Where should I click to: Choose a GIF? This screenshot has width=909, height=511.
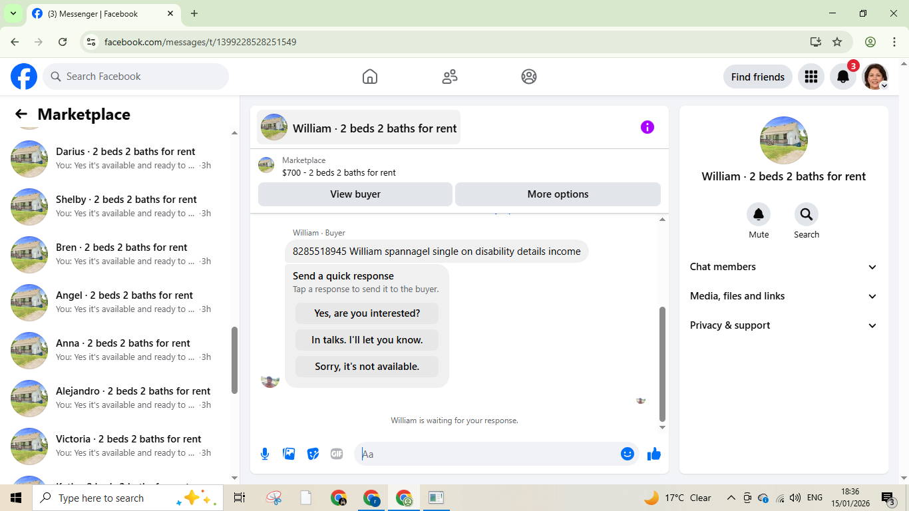click(337, 454)
